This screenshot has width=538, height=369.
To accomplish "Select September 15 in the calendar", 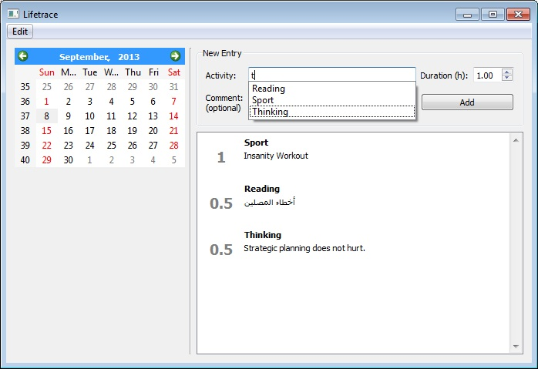I will click(x=47, y=131).
